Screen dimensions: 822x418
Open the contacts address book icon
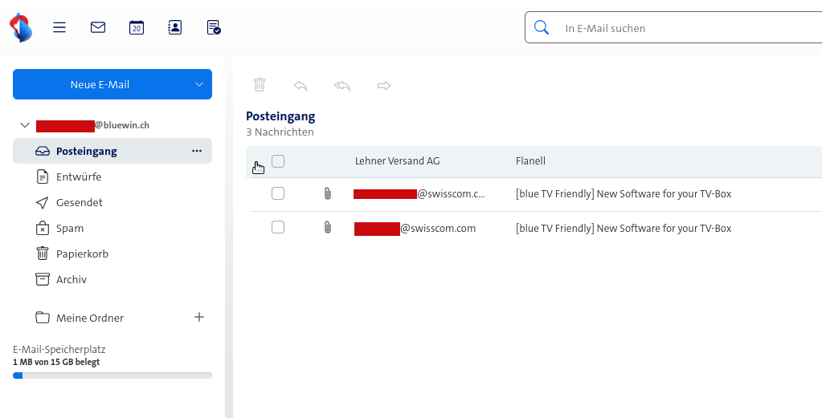point(174,27)
